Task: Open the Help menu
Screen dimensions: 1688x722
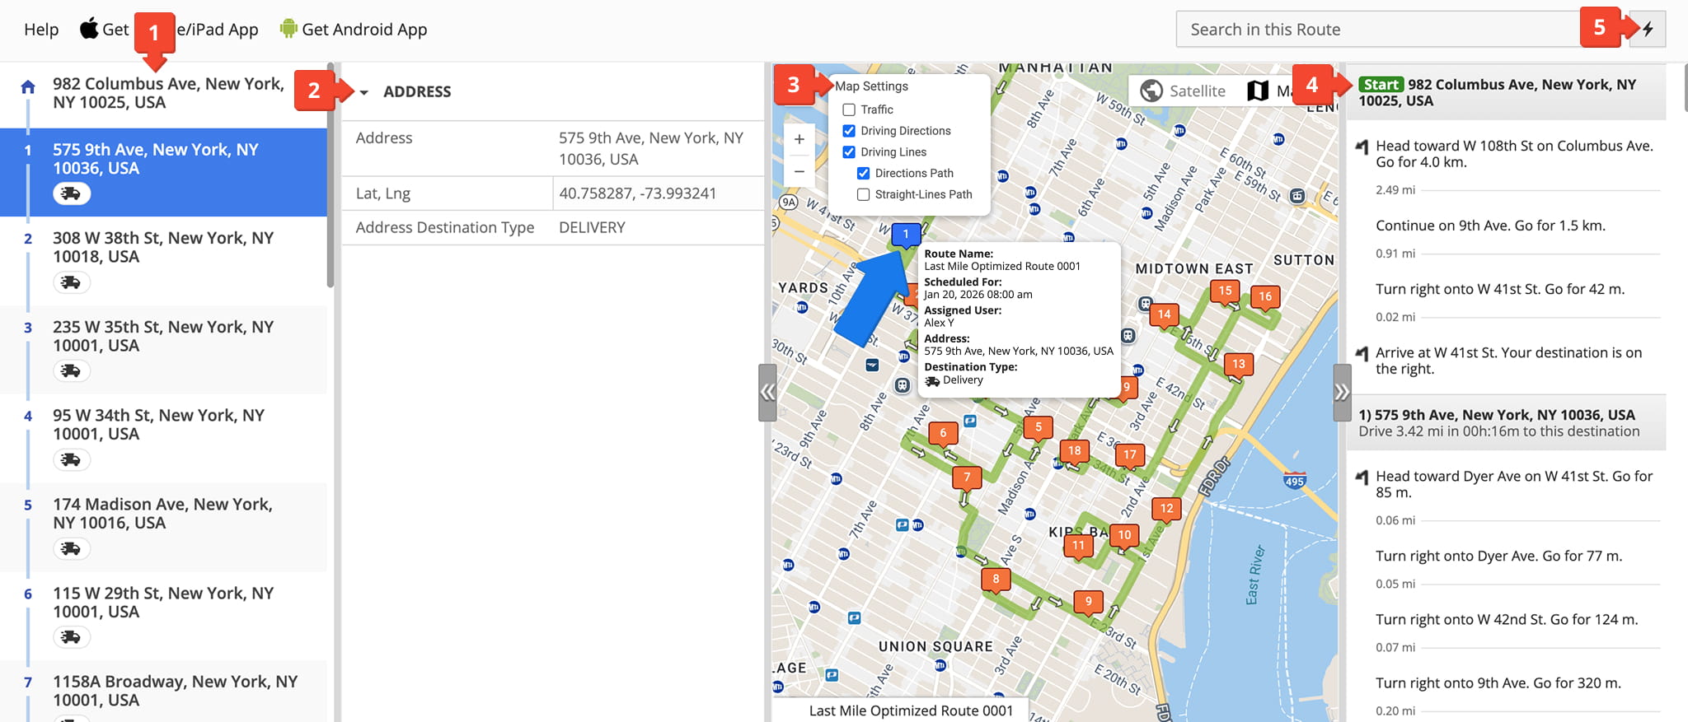Action: pos(41,30)
